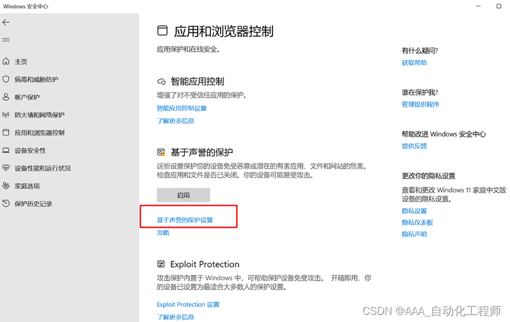Click the Exploit Protection heading

click(x=205, y=264)
